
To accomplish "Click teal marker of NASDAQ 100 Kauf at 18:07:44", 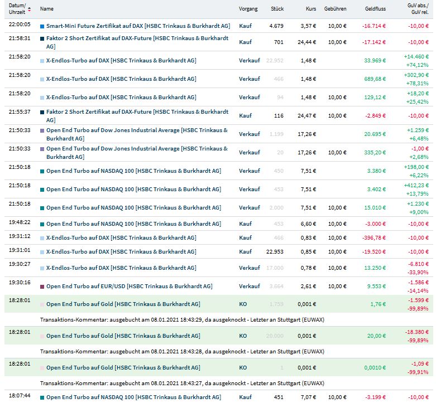I will [x=42, y=398].
